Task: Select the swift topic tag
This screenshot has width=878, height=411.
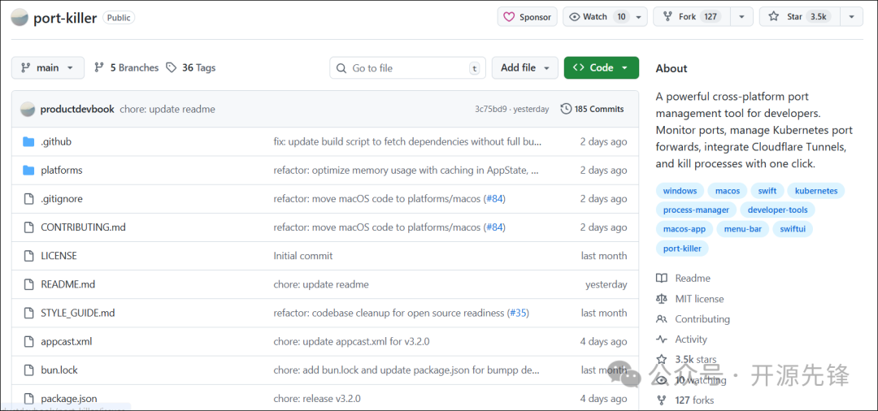Action: click(767, 191)
